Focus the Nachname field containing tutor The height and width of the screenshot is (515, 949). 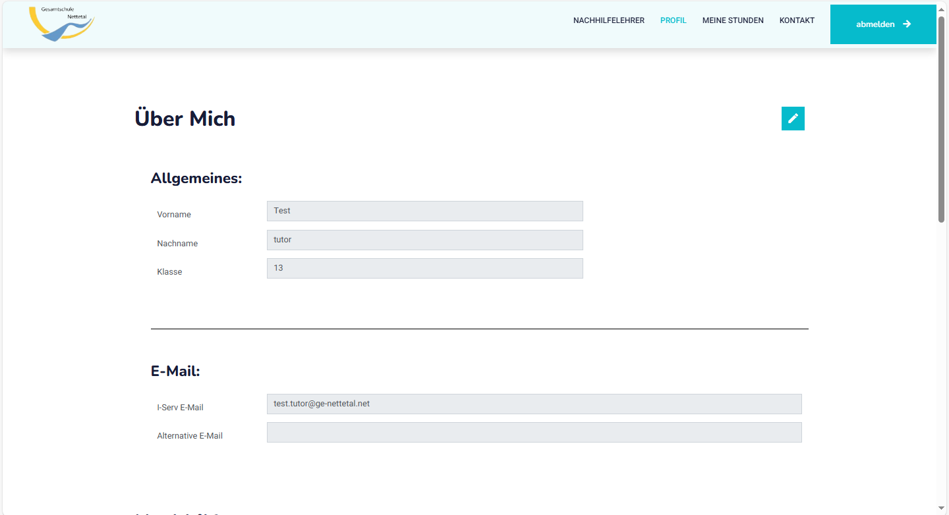click(x=424, y=240)
